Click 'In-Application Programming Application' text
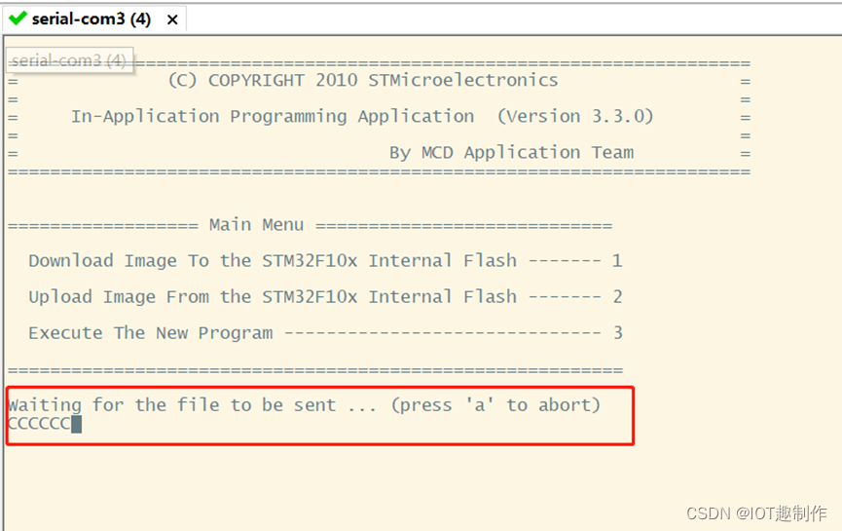Screen dimensions: 842x531 click(x=273, y=117)
